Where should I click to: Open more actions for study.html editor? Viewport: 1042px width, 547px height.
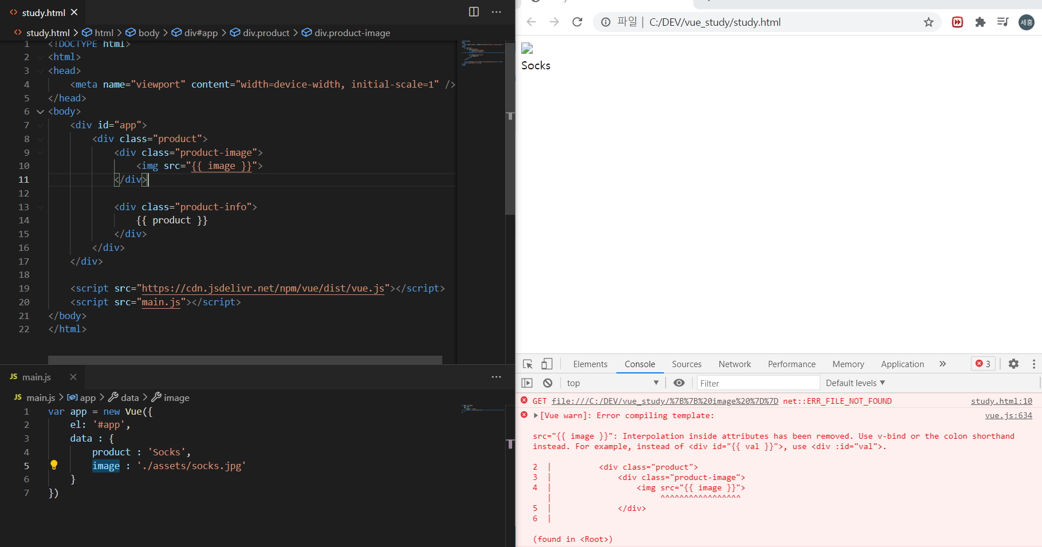coord(496,12)
